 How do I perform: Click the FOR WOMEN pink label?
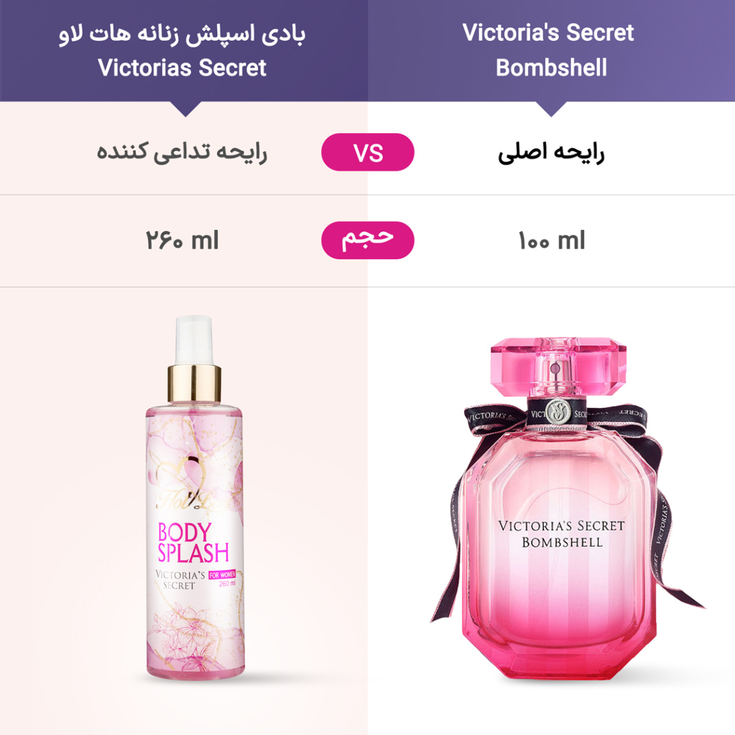click(x=223, y=575)
